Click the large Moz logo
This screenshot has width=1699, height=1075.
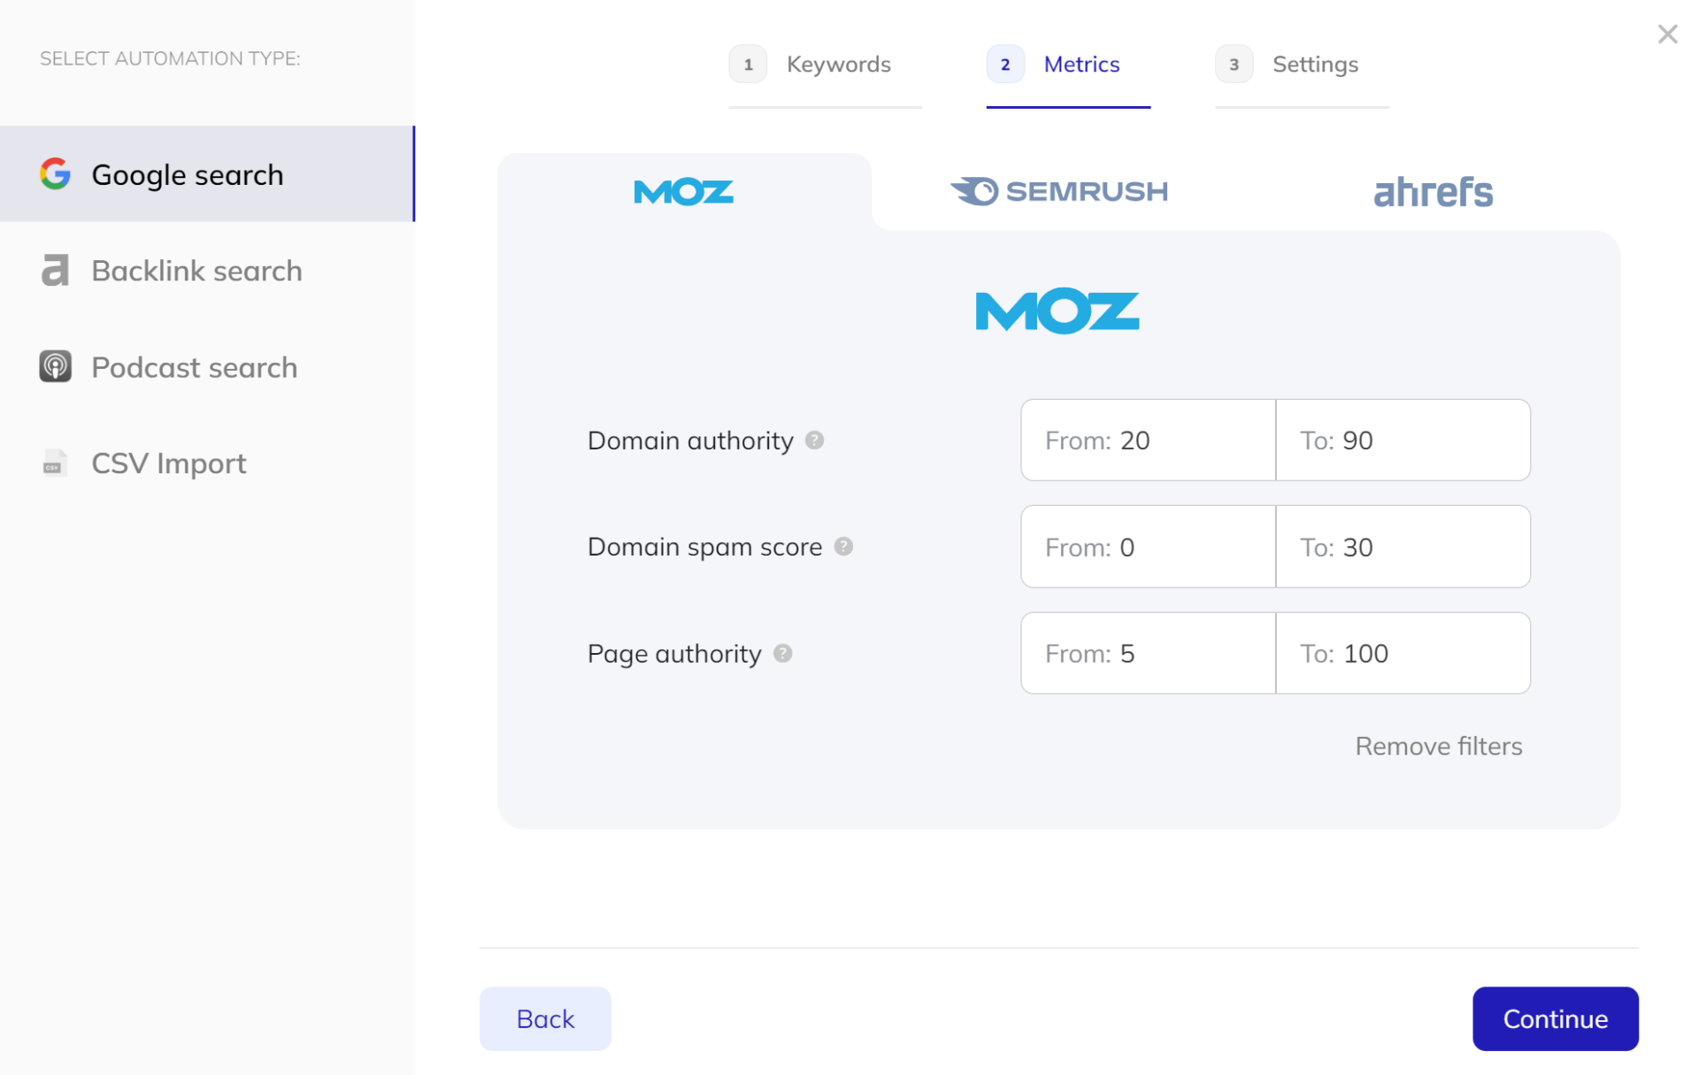[x=1057, y=311]
